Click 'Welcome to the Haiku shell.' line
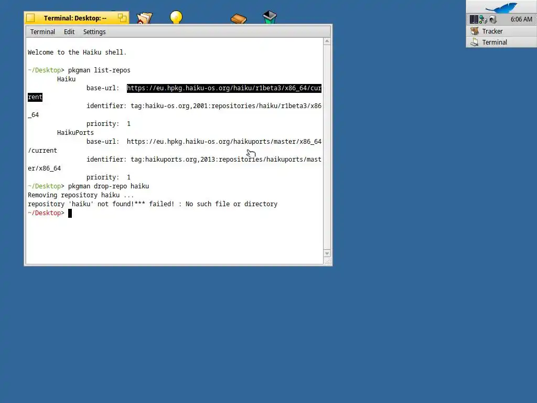Image resolution: width=537 pixels, height=403 pixels. (77, 52)
